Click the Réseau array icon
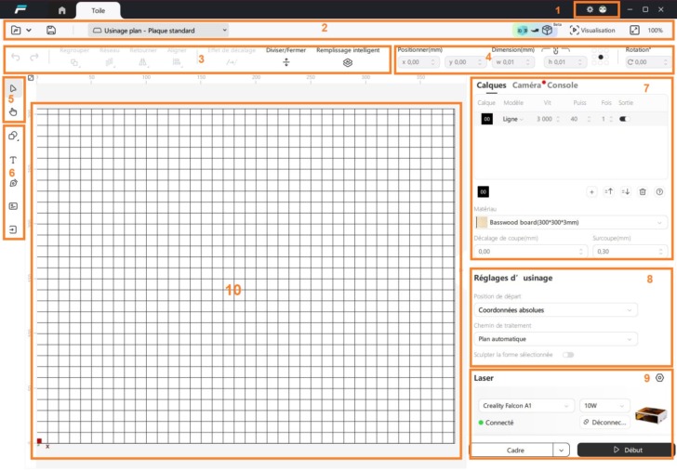 109,62
